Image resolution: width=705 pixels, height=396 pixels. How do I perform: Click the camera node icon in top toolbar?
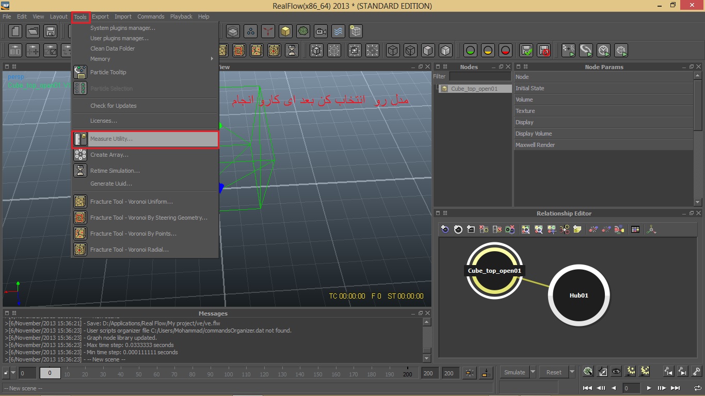click(321, 31)
